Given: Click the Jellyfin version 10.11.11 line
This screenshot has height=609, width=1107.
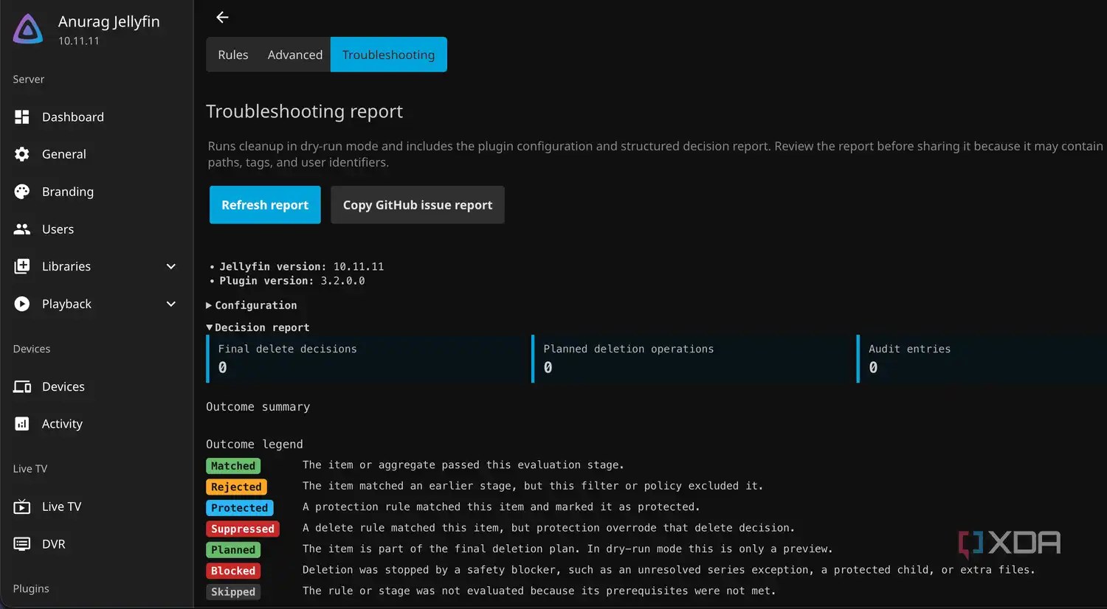Looking at the screenshot, I should (x=301, y=266).
